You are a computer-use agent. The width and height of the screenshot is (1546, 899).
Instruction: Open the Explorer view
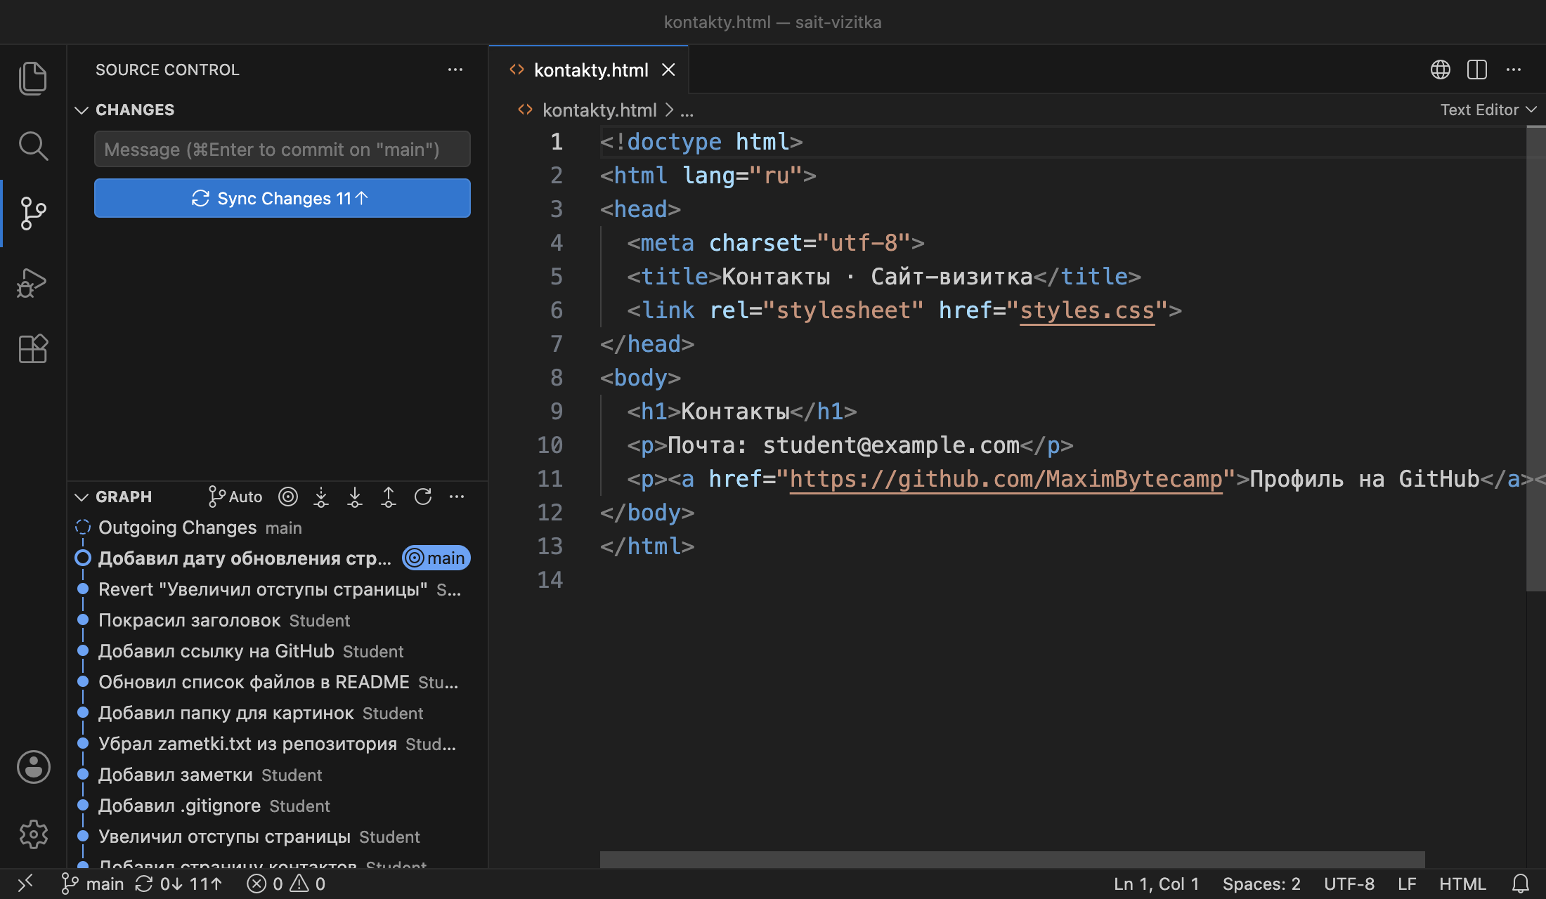tap(33, 78)
